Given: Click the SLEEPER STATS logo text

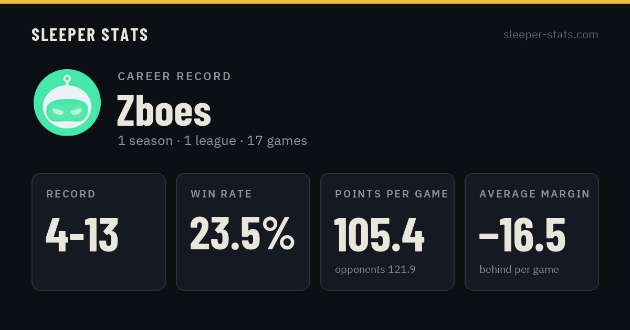Looking at the screenshot, I should pos(90,35).
